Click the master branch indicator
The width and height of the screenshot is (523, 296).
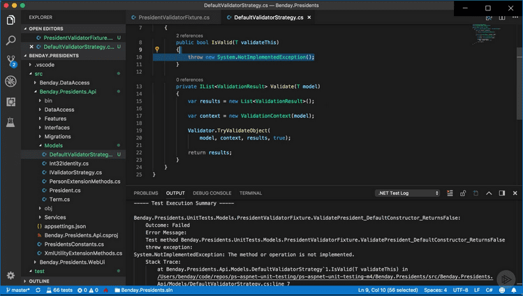pos(18,290)
